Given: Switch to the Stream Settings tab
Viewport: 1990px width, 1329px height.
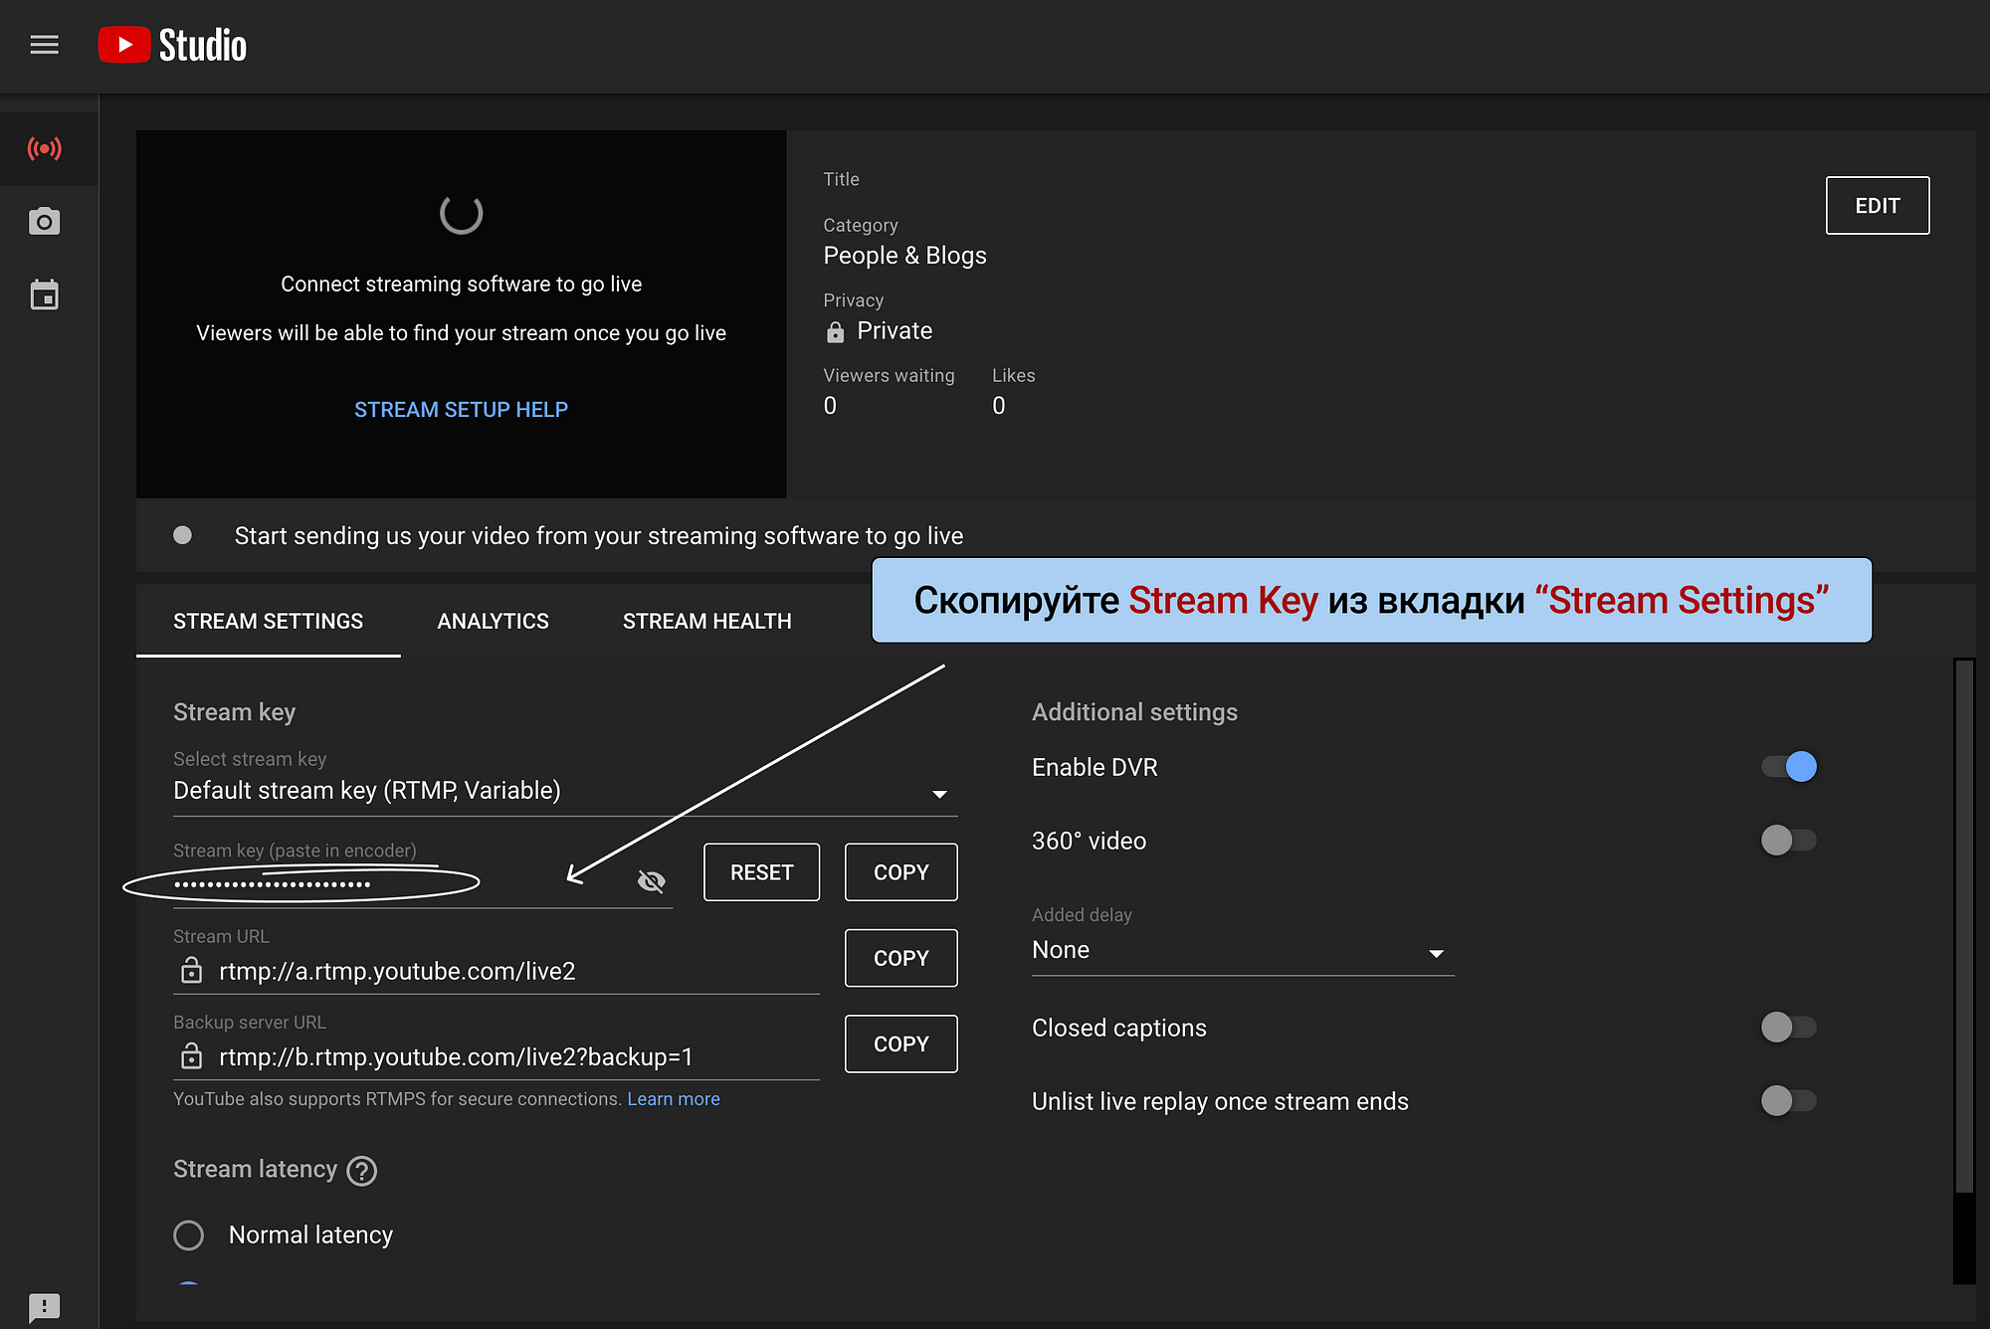Looking at the screenshot, I should tap(269, 622).
